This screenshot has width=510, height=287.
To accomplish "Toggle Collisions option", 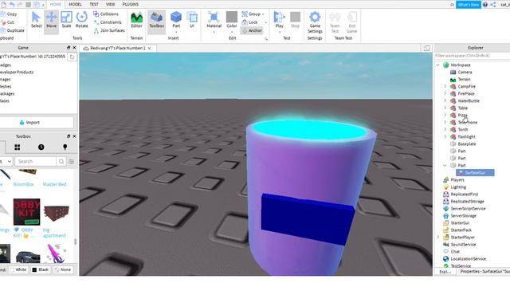I will click(x=106, y=14).
